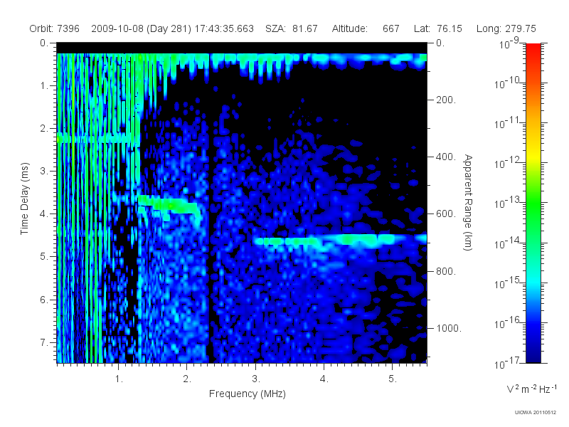
Task: Click the 'Time Delay (ms)' axis label
Action: click(24, 199)
